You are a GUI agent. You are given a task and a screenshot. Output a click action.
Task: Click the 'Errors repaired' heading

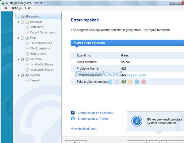click(x=85, y=20)
